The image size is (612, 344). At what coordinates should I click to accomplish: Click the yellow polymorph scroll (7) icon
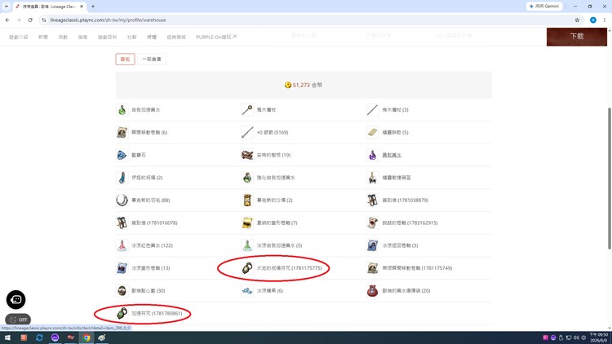pos(247,223)
